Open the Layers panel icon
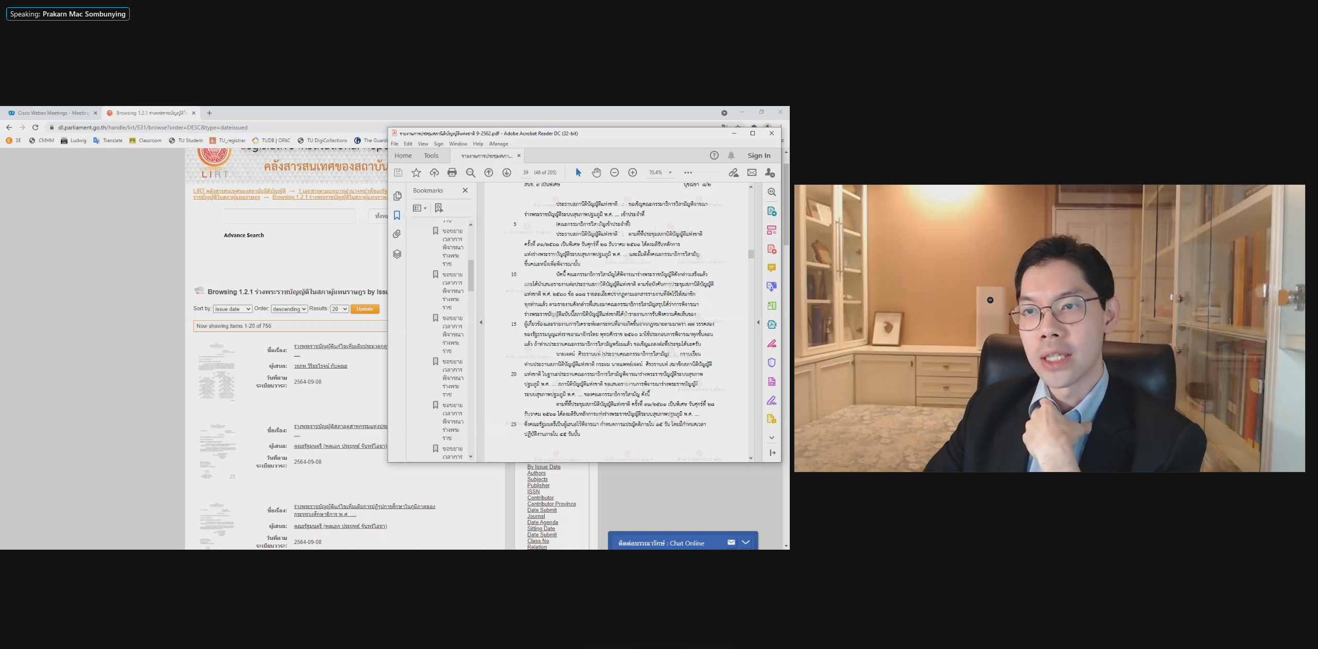The image size is (1318, 649). [397, 254]
